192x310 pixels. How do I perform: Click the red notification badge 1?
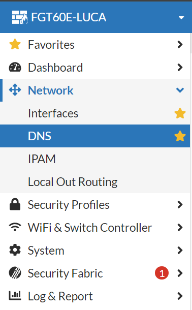(x=162, y=273)
